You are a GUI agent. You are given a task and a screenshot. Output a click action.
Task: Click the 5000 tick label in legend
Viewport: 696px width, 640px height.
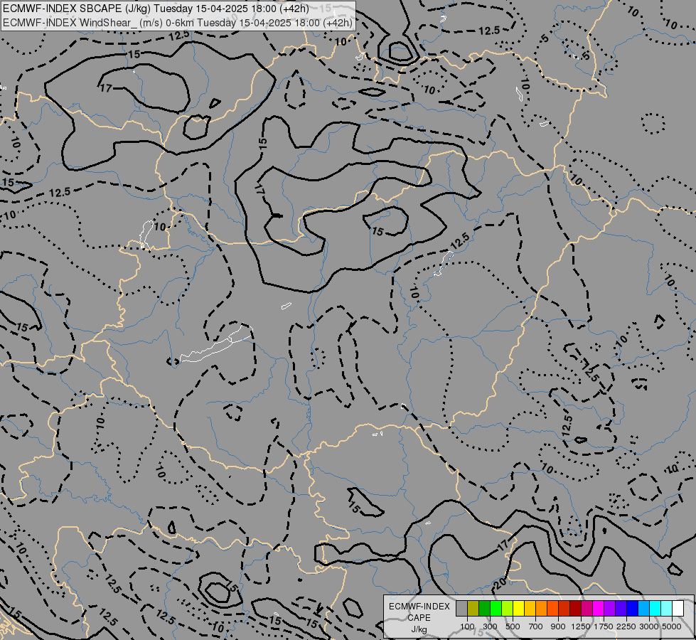[672, 626]
